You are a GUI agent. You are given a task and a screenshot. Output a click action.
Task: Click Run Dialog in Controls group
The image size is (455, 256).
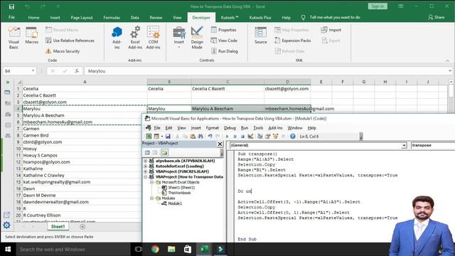tap(225, 51)
